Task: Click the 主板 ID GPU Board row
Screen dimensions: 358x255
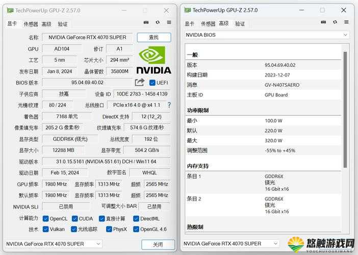Action: (264, 95)
